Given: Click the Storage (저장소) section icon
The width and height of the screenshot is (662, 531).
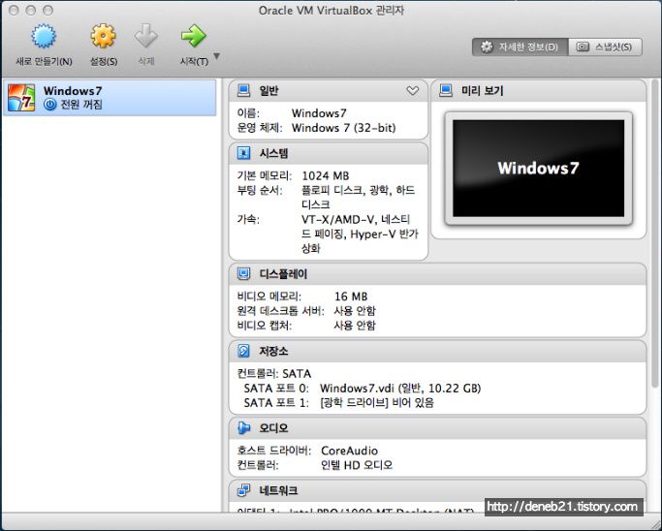Looking at the screenshot, I should (243, 351).
